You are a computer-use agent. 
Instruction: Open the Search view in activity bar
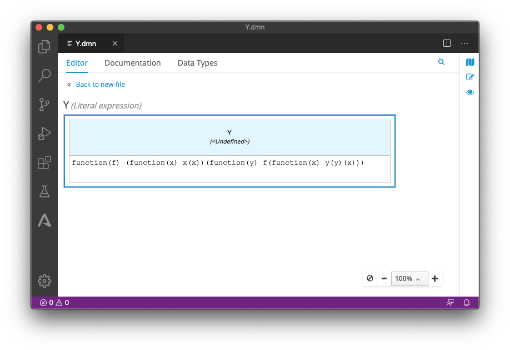point(44,75)
